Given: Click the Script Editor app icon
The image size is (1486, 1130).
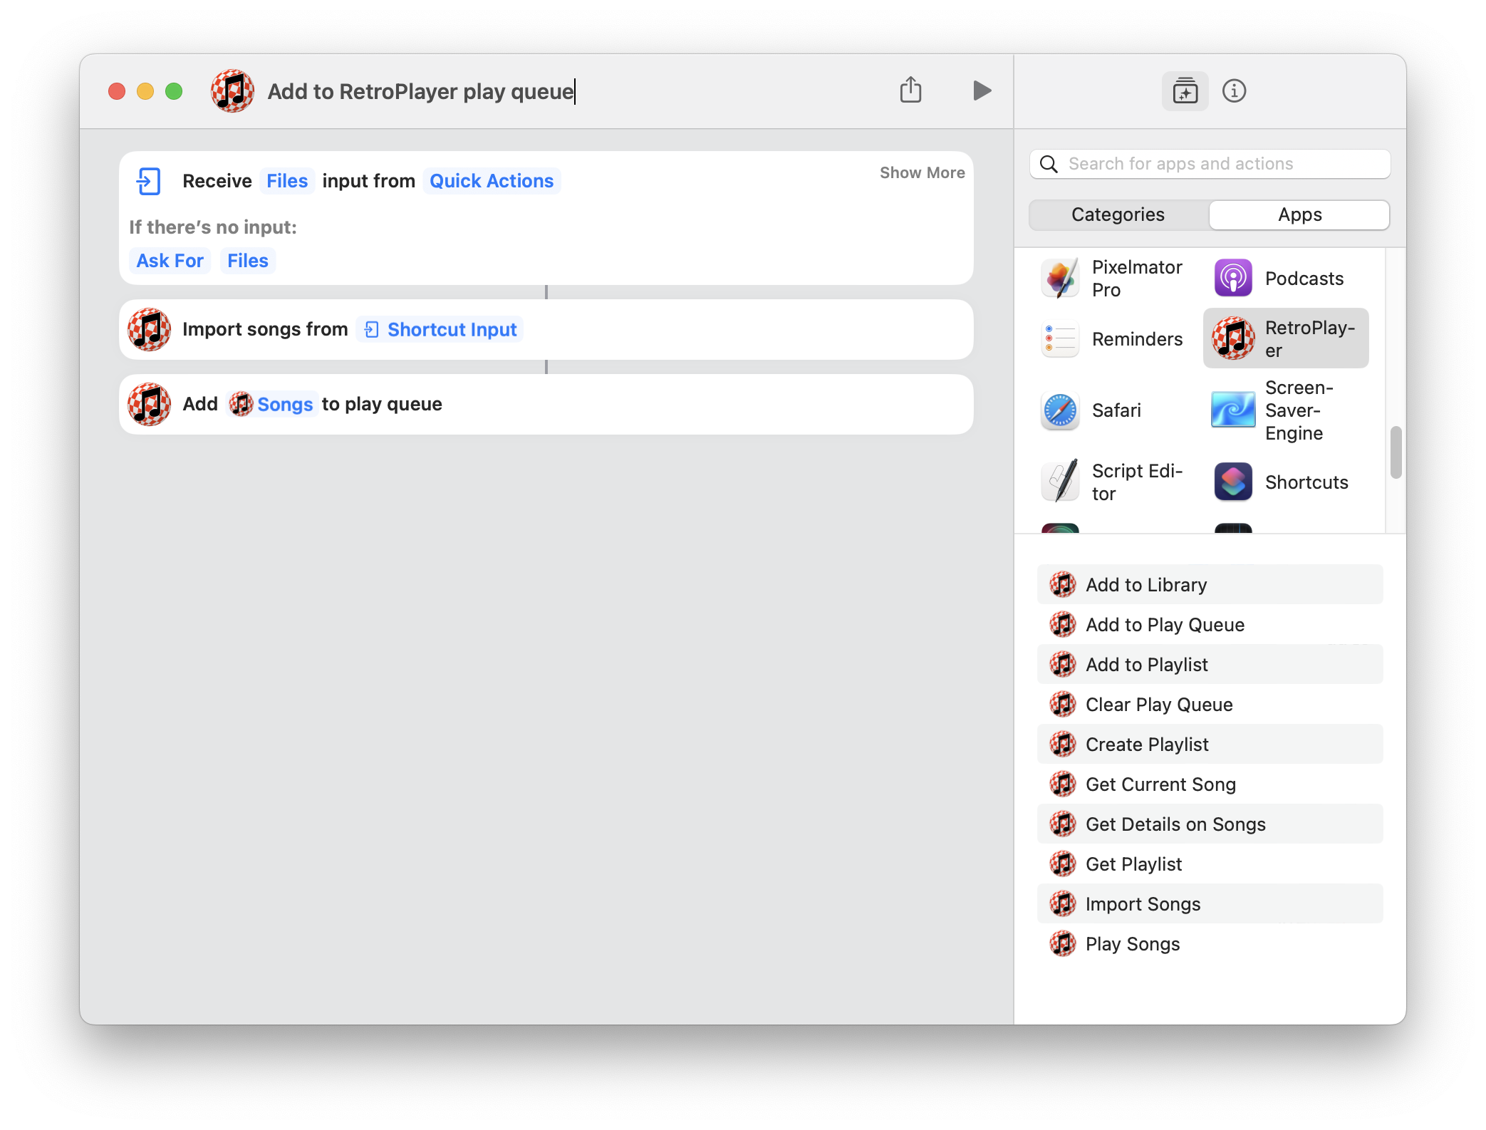Looking at the screenshot, I should pos(1059,481).
